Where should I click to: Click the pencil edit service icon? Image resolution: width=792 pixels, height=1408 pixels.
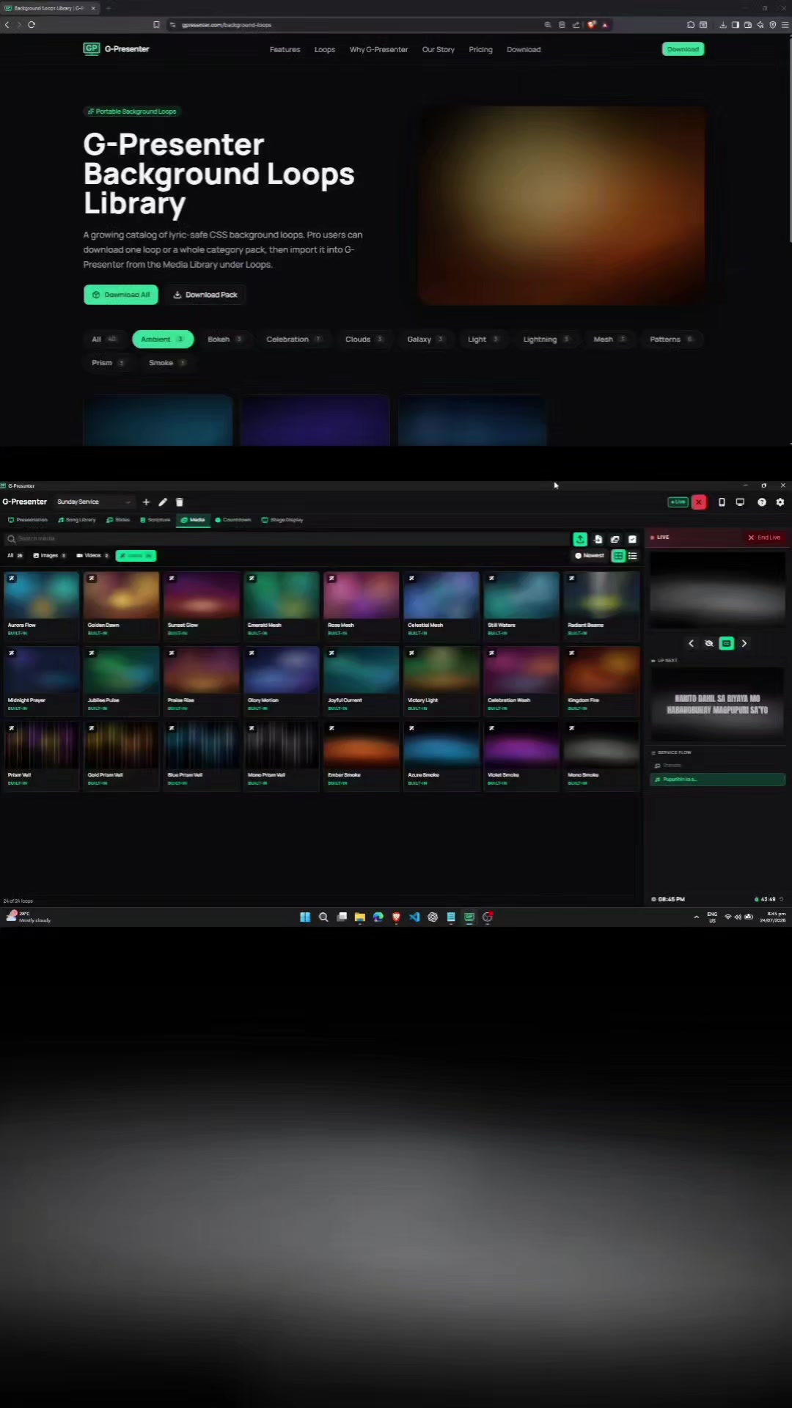tap(163, 502)
